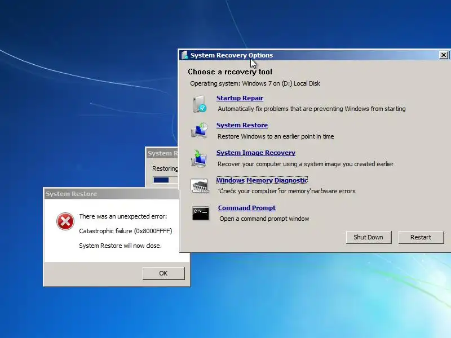Click "Operating system: Windows 7 on (D:) Local Disk"
The image size is (451, 338).
[255, 83]
